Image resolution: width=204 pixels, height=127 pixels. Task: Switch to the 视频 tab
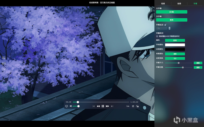(x=163, y=4)
